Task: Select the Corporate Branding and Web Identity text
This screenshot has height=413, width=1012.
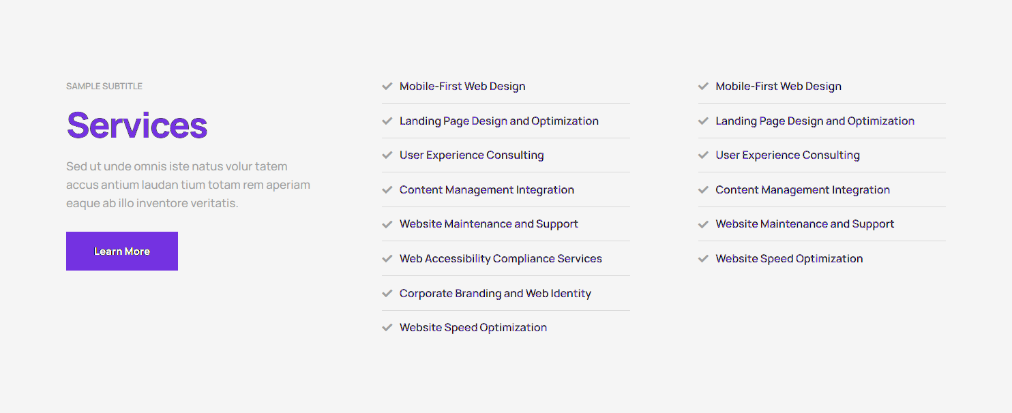Action: (495, 294)
